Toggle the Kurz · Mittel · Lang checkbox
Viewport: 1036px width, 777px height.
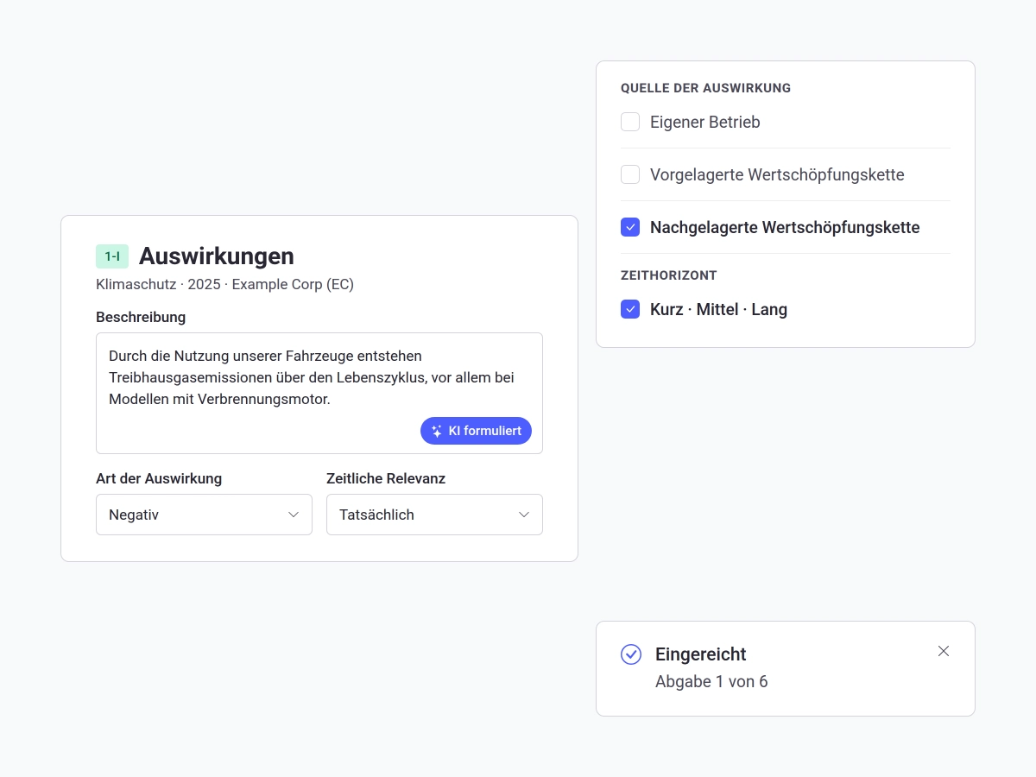pos(630,309)
